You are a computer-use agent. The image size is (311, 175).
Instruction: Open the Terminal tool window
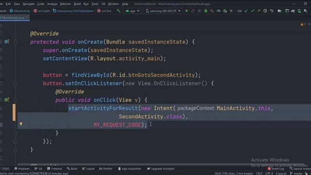tap(54, 169)
